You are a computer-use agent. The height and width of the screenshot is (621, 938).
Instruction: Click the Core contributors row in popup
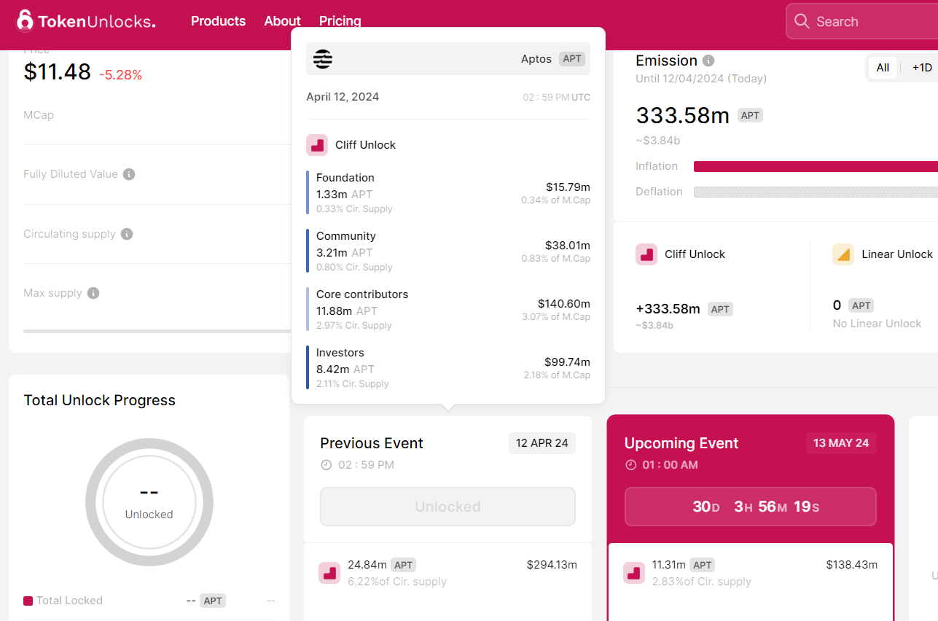pos(448,309)
